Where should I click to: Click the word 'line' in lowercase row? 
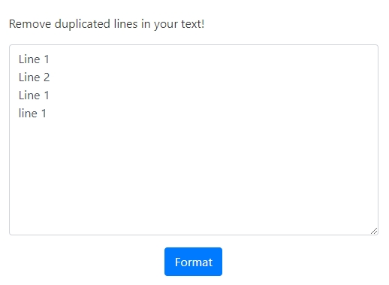tap(28, 114)
